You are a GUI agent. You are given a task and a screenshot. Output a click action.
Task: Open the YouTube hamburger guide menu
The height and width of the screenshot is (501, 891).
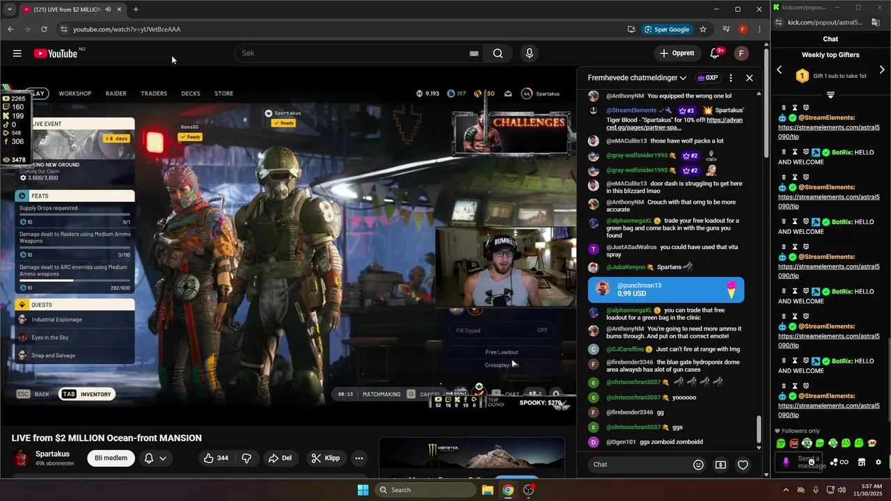(x=17, y=54)
